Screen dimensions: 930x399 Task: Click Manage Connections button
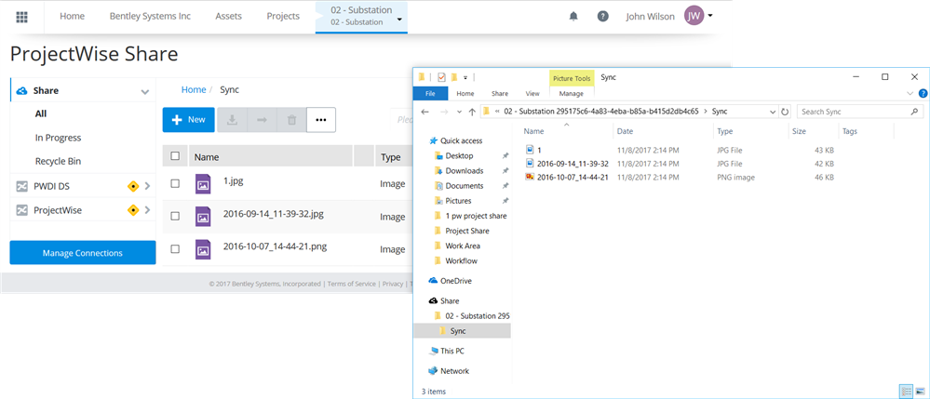(x=83, y=253)
